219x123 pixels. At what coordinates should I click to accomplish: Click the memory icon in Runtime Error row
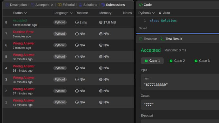click(101, 34)
